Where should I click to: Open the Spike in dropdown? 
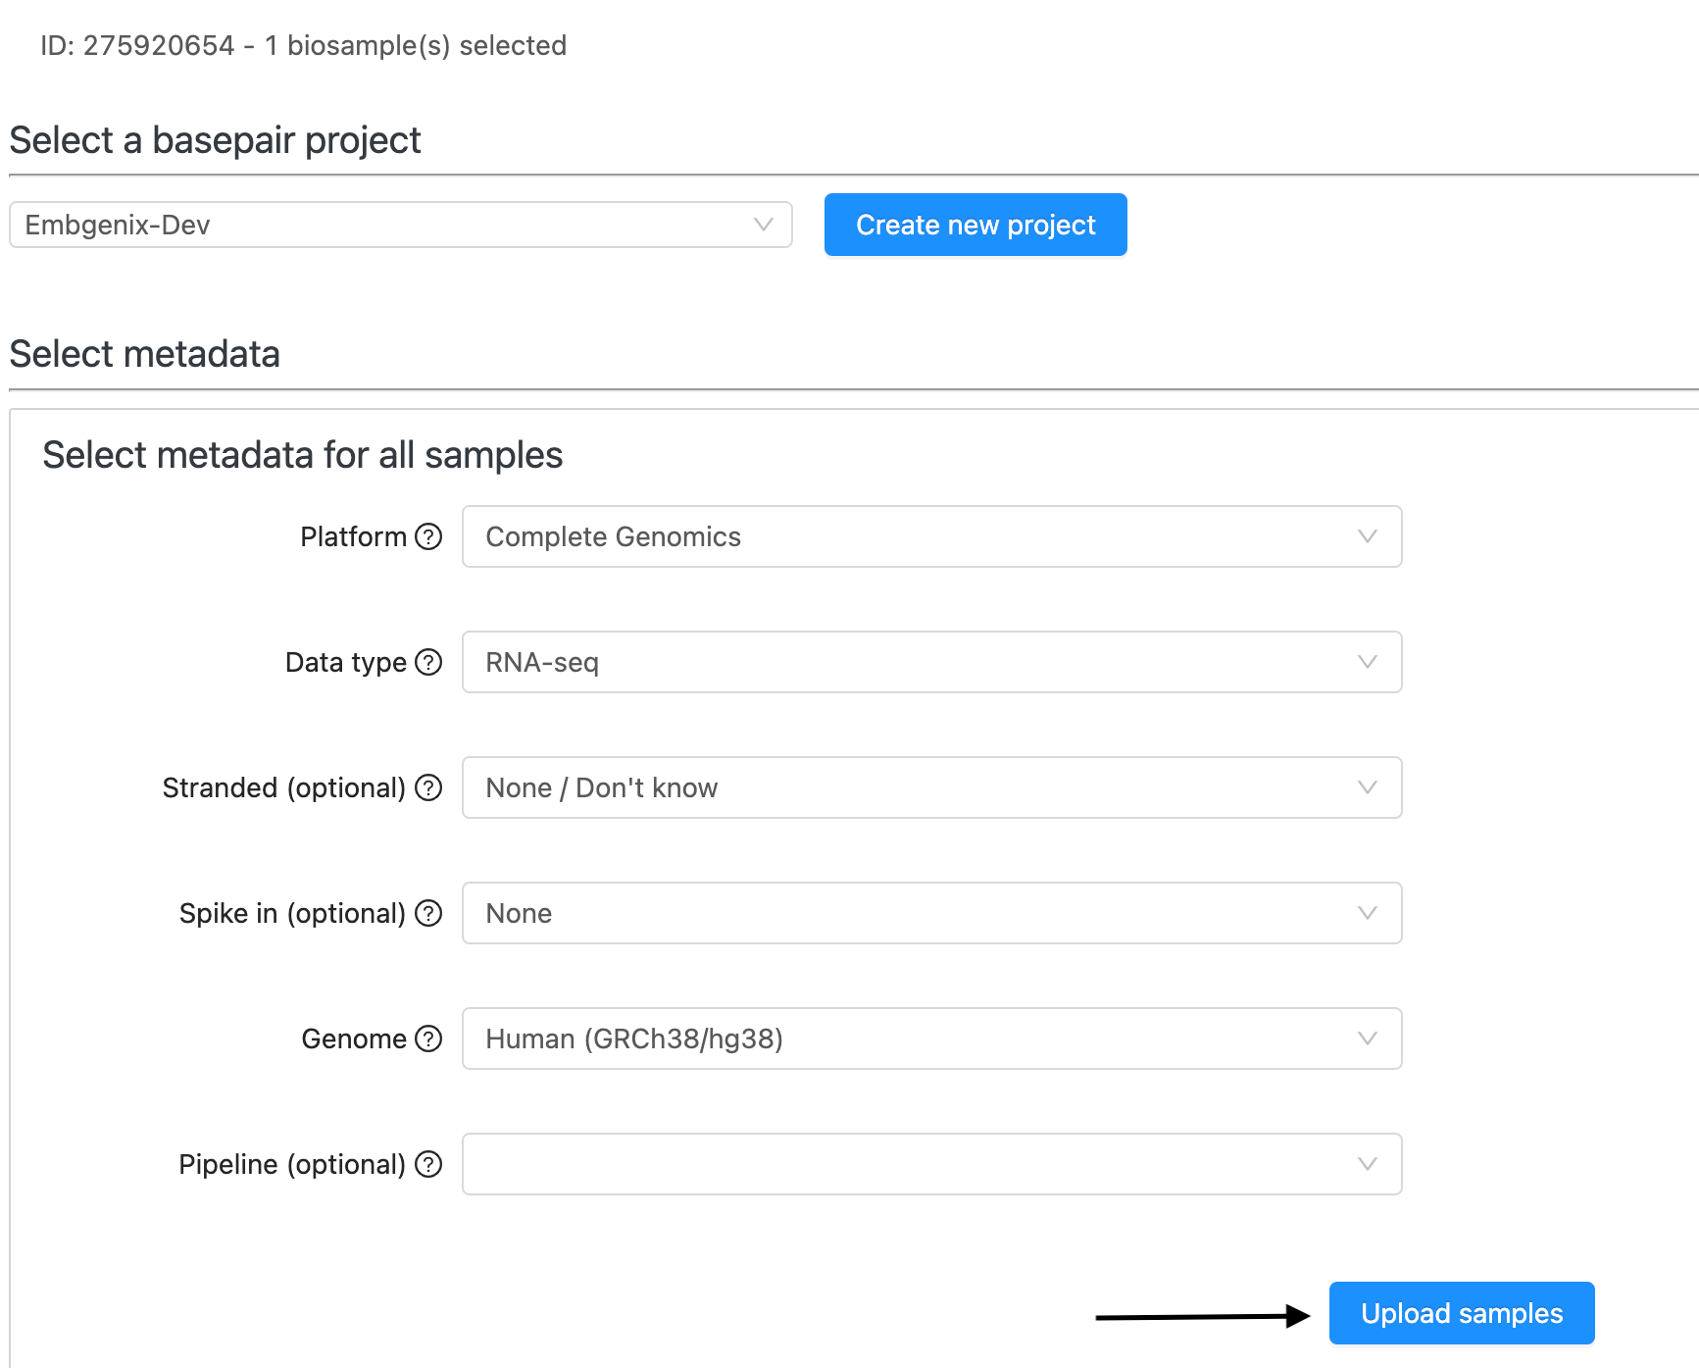pyautogui.click(x=931, y=913)
